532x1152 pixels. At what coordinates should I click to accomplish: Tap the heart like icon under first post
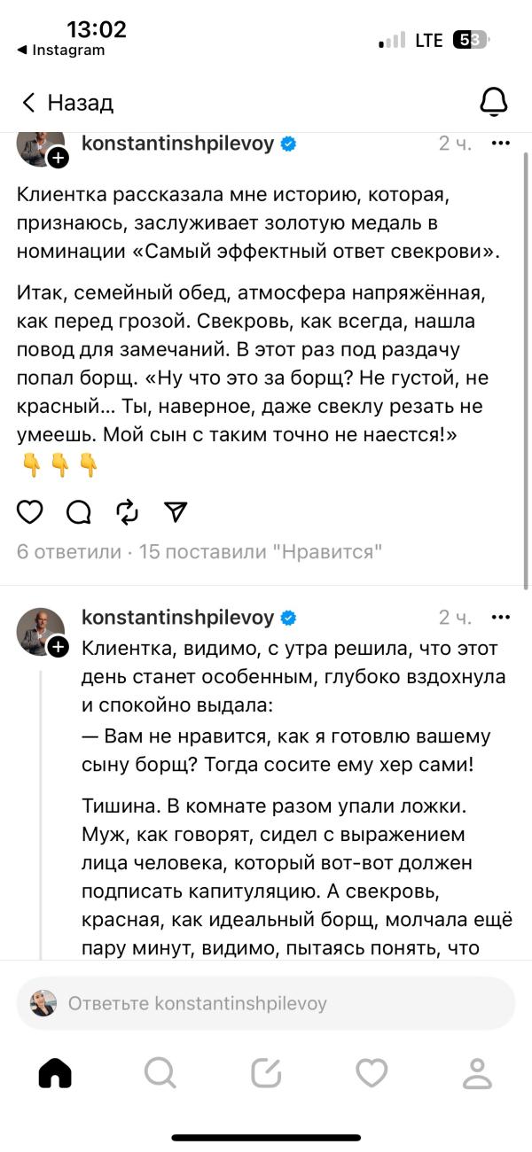coord(30,511)
